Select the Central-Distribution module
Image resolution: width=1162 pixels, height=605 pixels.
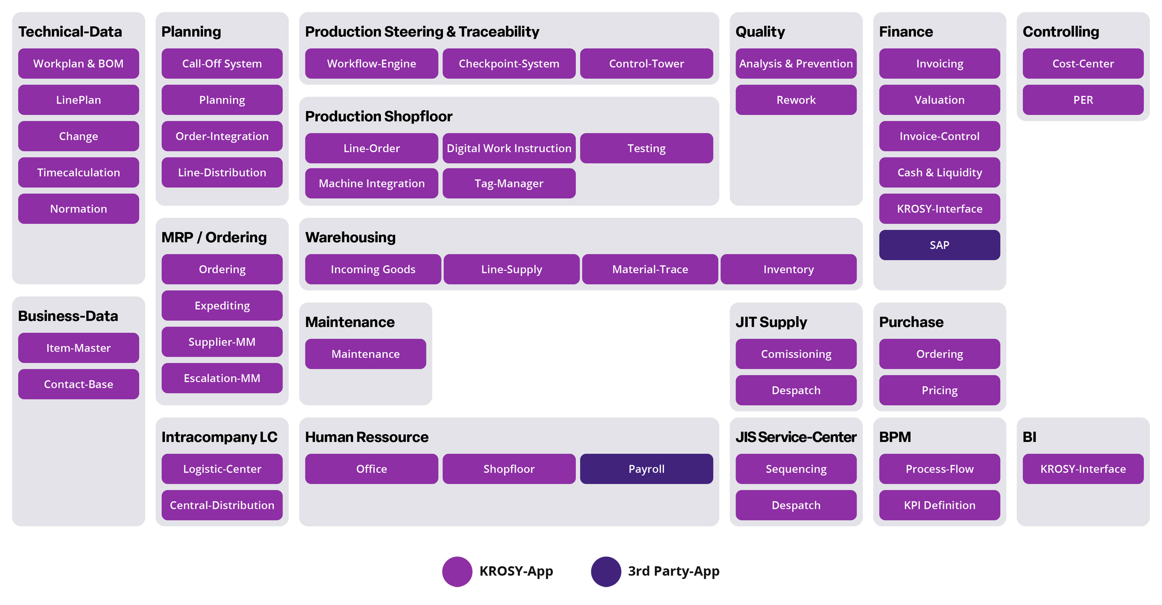pos(222,505)
